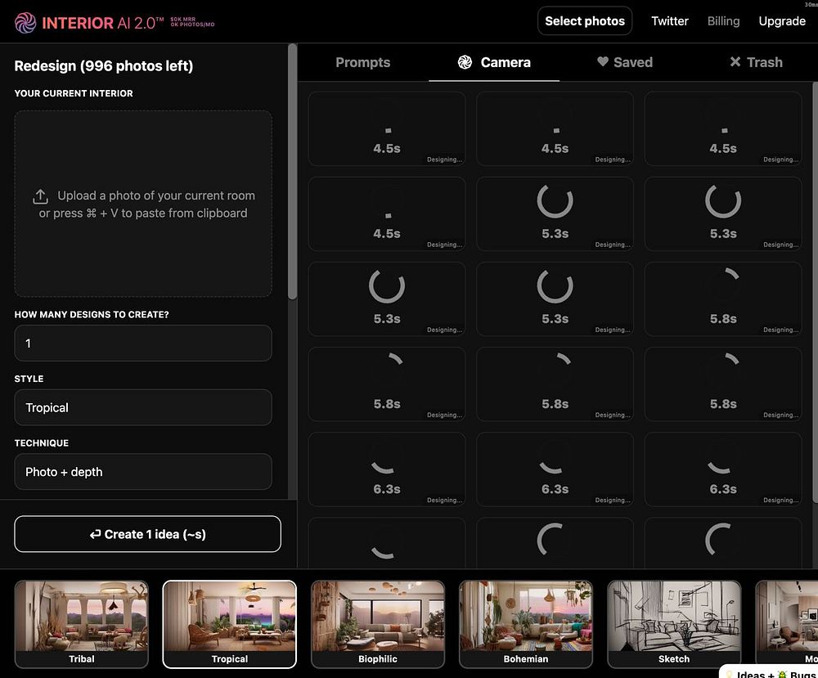Click the INTERIOR AI 2.0 title text

tap(103, 23)
